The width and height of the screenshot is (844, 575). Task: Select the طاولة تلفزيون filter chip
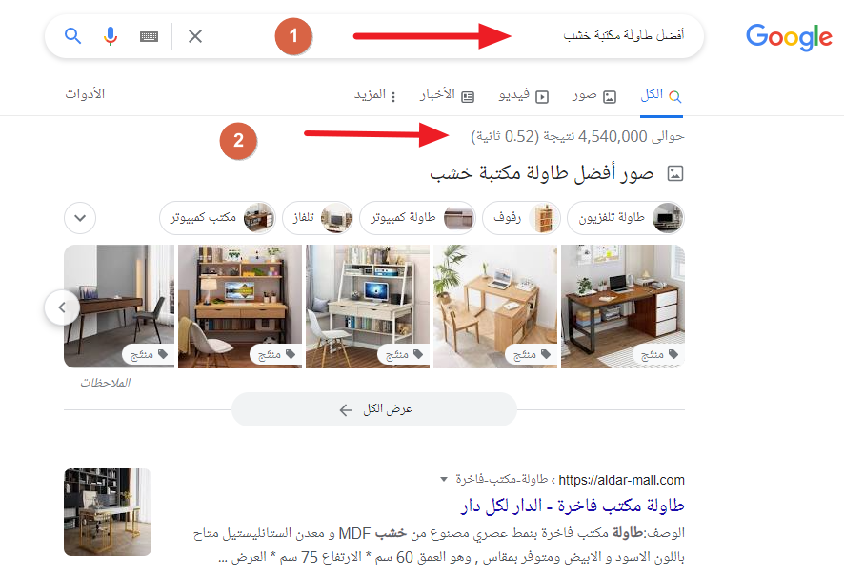tap(626, 218)
